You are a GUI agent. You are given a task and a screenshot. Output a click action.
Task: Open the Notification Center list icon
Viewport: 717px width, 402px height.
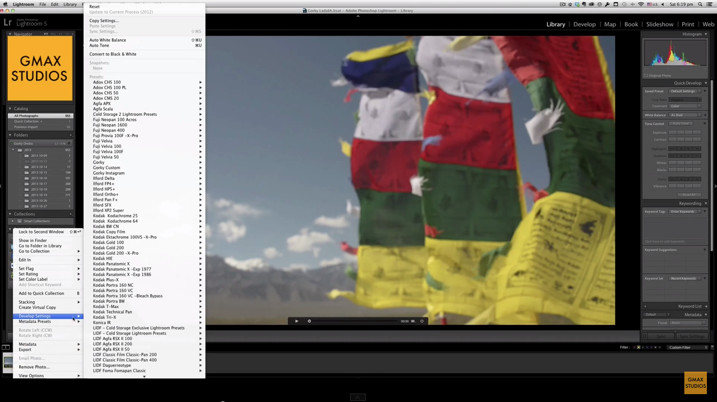[x=710, y=4]
